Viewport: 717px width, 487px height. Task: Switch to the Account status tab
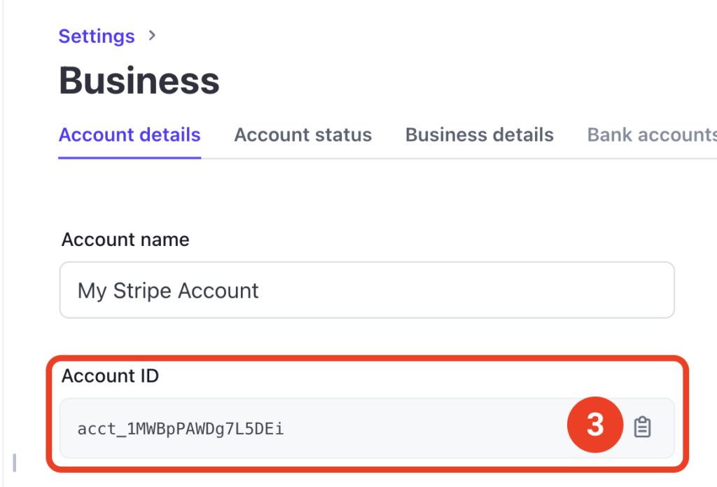(x=302, y=135)
